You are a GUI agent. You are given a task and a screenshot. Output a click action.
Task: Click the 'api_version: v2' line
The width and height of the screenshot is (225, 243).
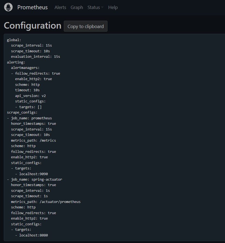pos(31,96)
